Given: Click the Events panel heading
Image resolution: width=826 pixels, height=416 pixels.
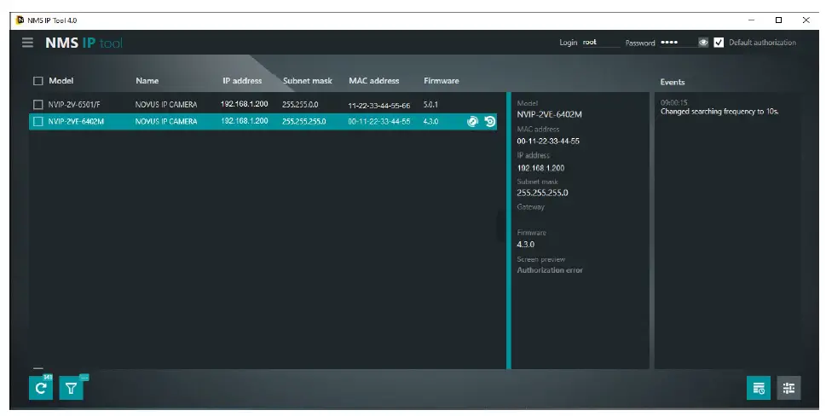Looking at the screenshot, I should click(673, 82).
